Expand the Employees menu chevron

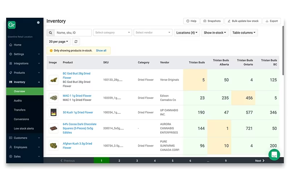[x=39, y=147]
